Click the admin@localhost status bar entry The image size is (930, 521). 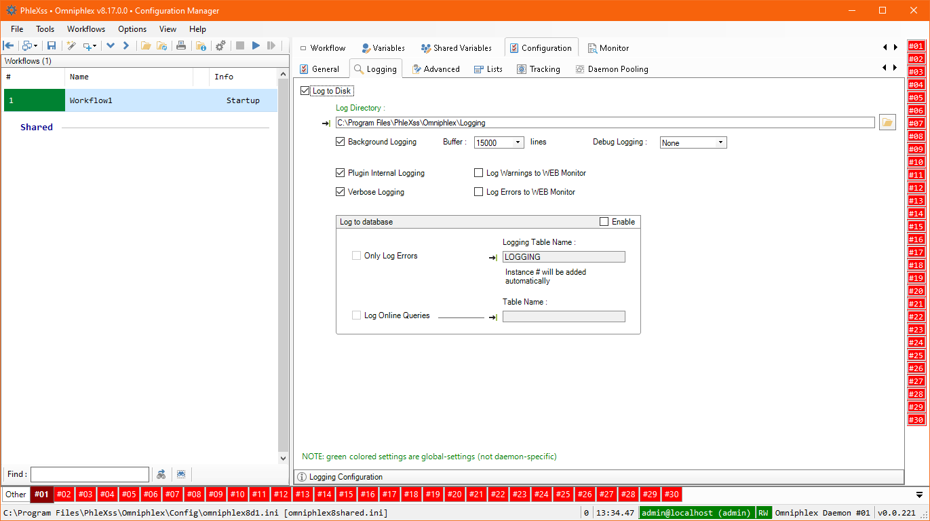[697, 513]
